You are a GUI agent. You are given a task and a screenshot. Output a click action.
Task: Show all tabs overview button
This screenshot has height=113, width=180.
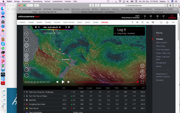[x=176, y=5]
